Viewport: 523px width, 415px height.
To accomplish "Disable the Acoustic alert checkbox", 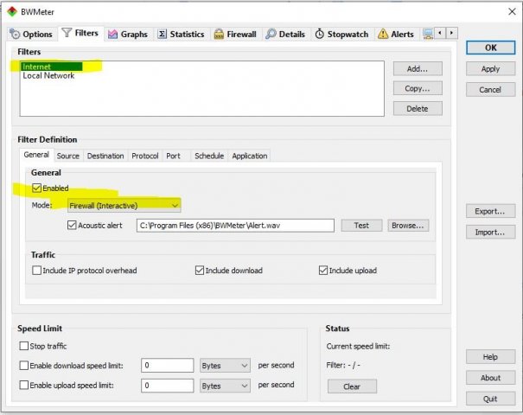I will (72, 226).
